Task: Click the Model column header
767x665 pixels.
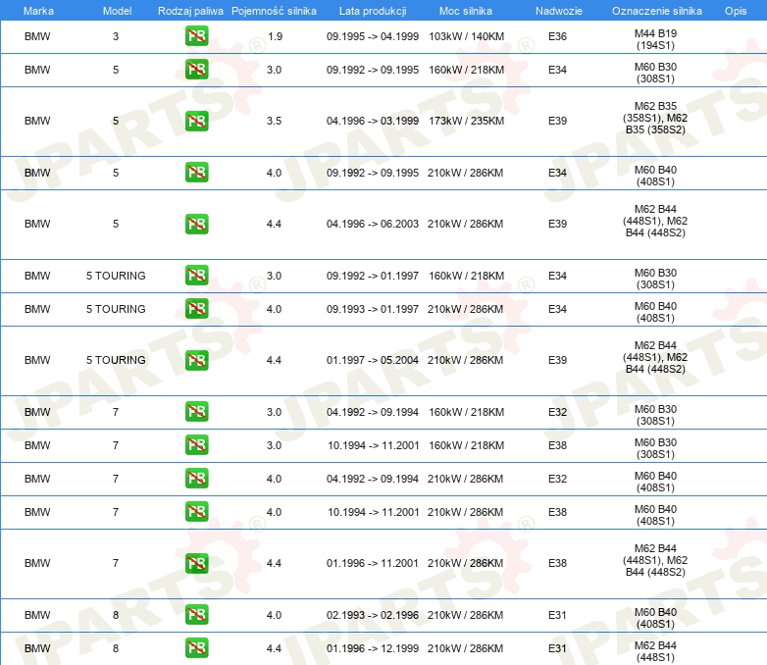Action: 117,11
